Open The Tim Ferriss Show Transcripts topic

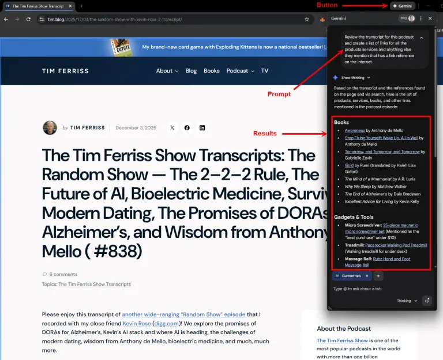95,284
